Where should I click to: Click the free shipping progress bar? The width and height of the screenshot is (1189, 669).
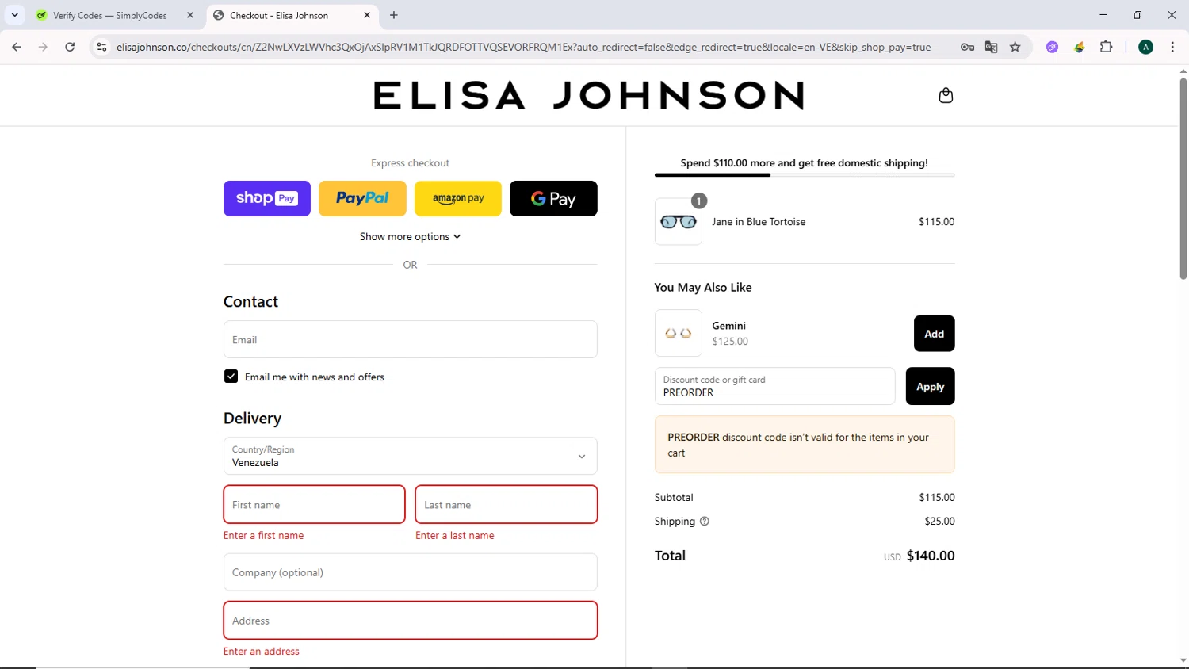[x=805, y=175]
